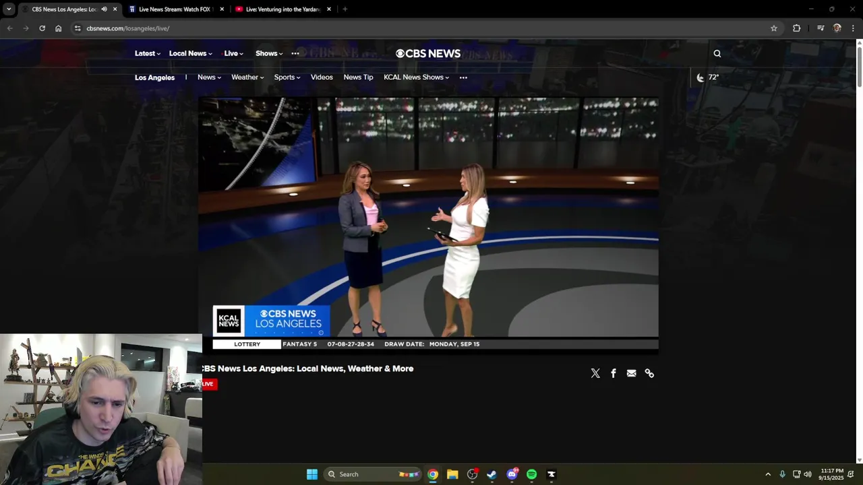The image size is (863, 485).
Task: Expand the KCAL News Shows submenu
Action: pyautogui.click(x=417, y=77)
